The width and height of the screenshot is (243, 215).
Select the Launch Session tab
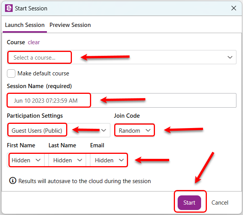[25, 25]
